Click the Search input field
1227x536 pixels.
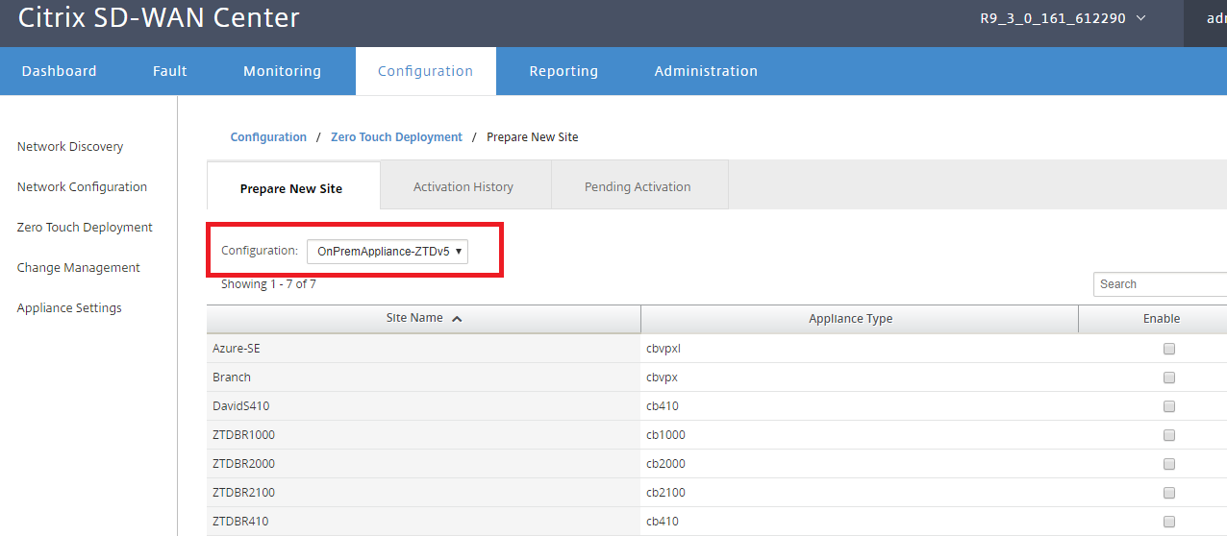[1160, 284]
